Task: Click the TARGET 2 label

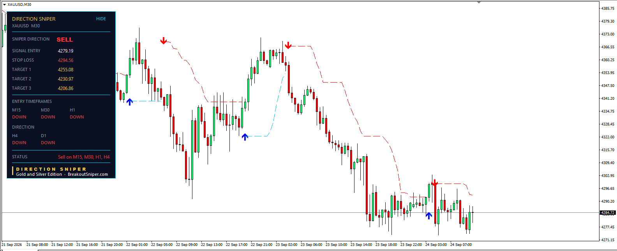Action: [x=21, y=79]
